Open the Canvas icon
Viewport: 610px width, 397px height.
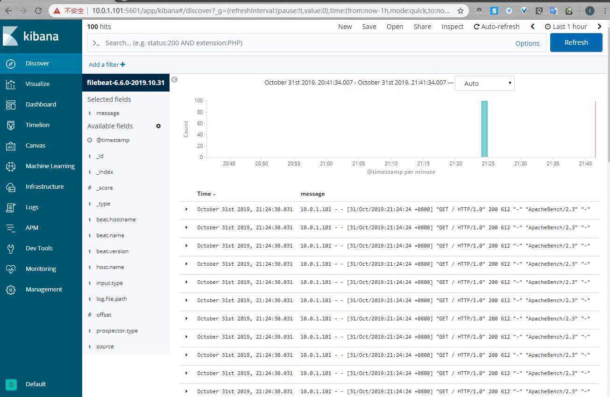[11, 146]
